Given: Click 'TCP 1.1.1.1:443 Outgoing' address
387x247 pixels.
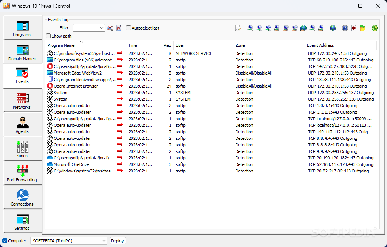Looking at the screenshot, I should click(332, 112).
